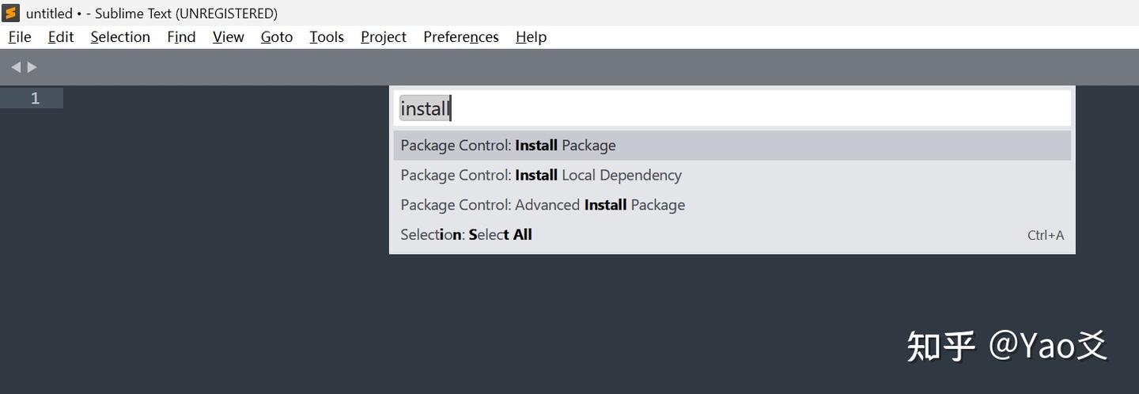Click the command palette search field
The height and width of the screenshot is (394, 1139).
tap(732, 108)
